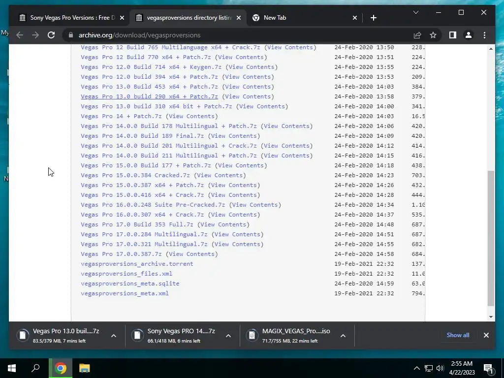The height and width of the screenshot is (378, 504).
Task: Open Windows taskbar search
Action: pos(35,368)
